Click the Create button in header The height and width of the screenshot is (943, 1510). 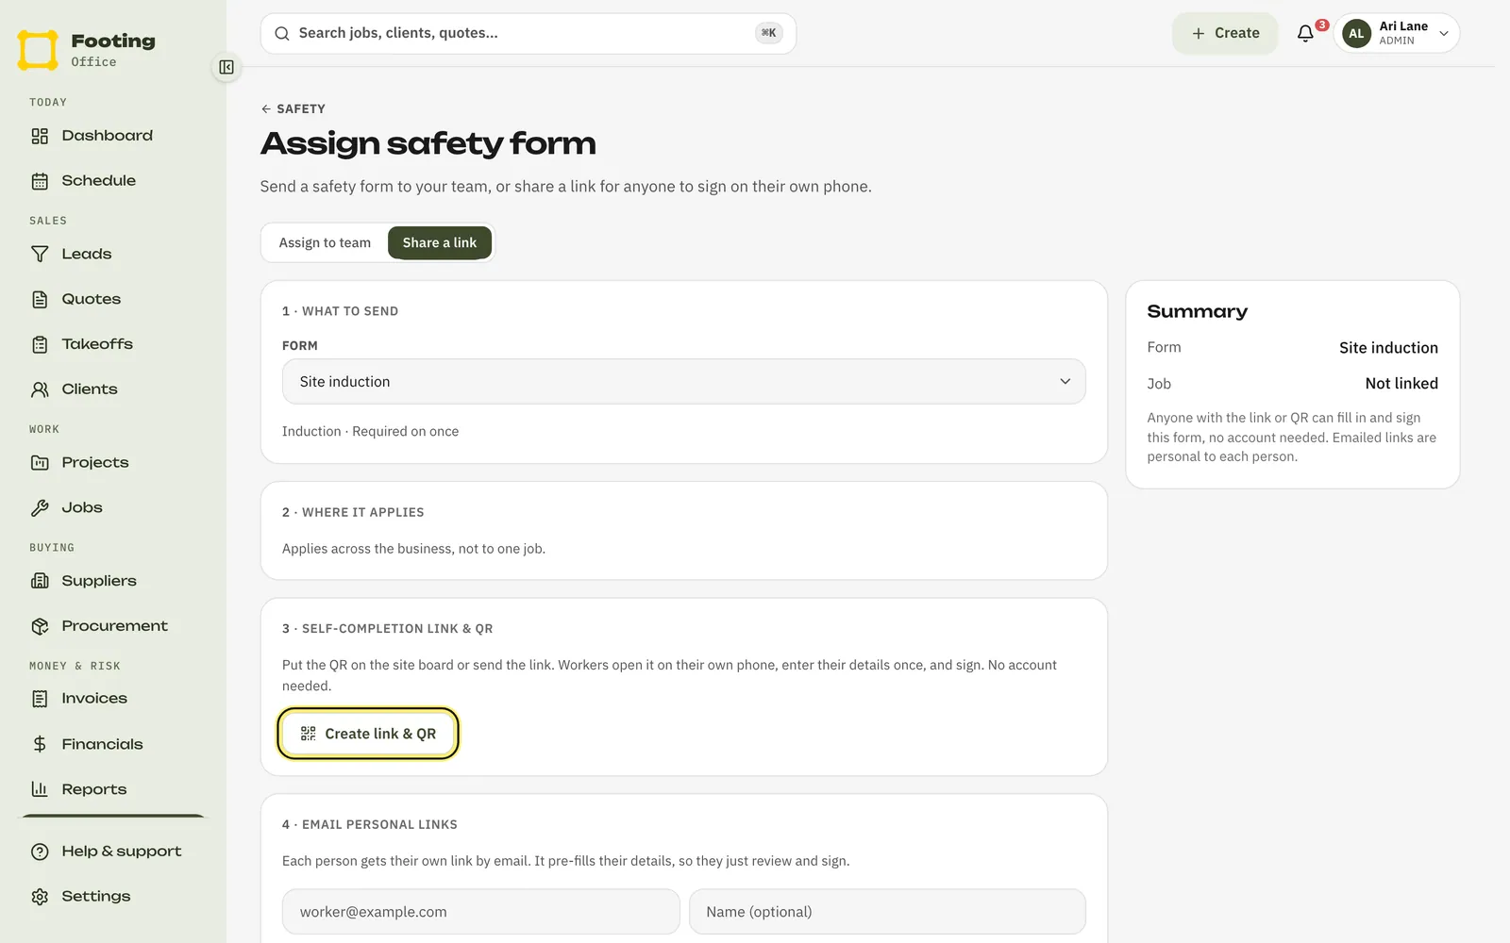tap(1225, 33)
